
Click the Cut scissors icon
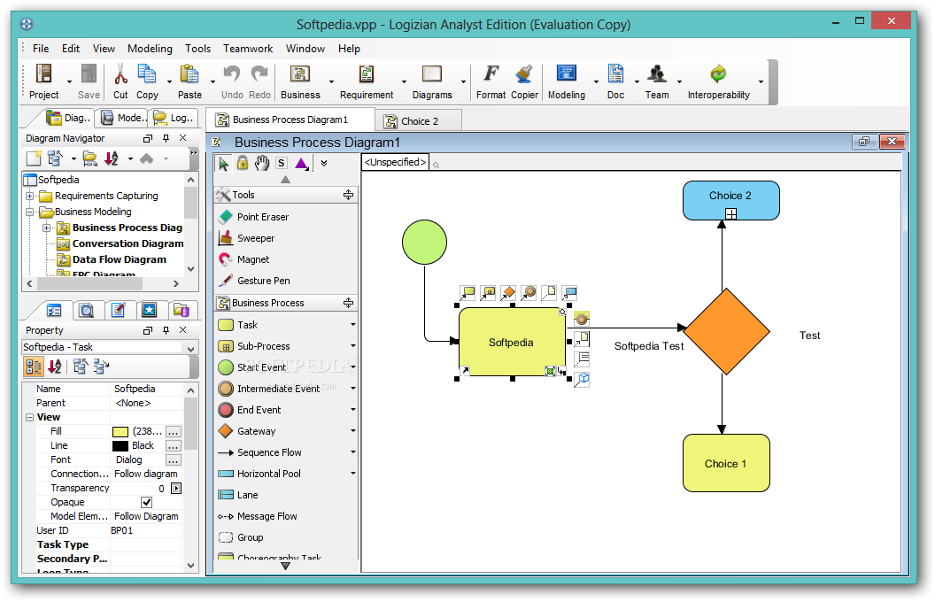120,74
